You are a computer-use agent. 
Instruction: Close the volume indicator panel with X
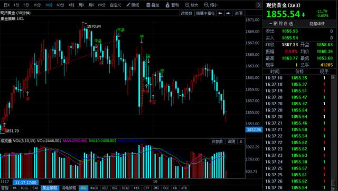[x=241, y=142]
